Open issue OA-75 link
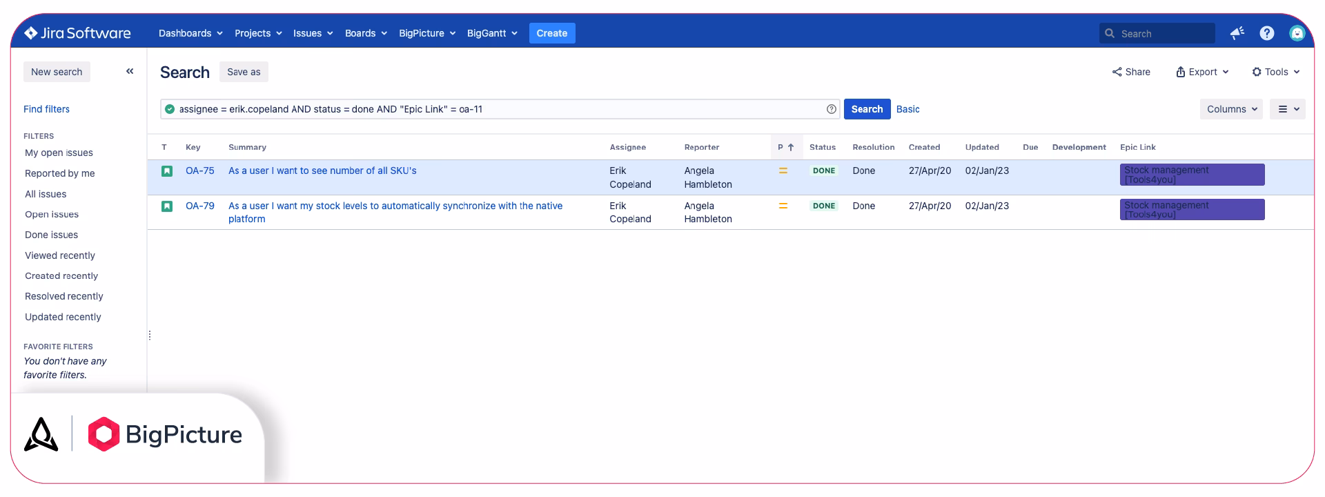The height and width of the screenshot is (497, 1325). (x=199, y=170)
